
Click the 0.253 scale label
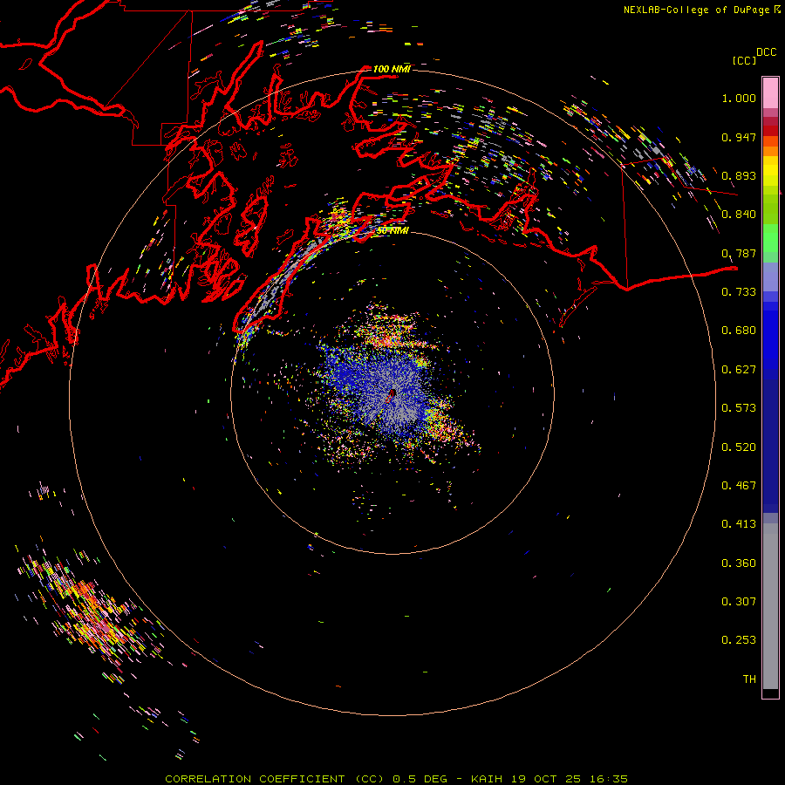point(739,640)
